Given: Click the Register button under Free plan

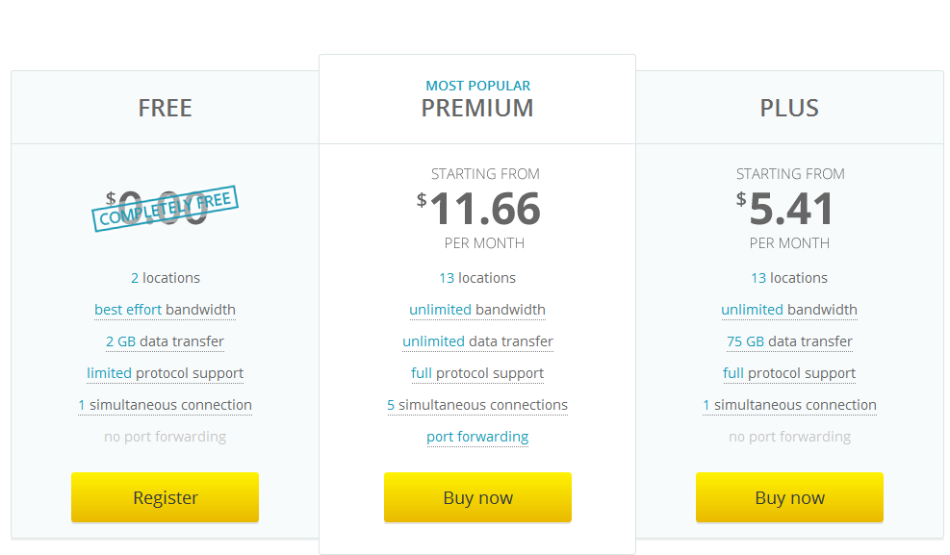Looking at the screenshot, I should click(165, 497).
